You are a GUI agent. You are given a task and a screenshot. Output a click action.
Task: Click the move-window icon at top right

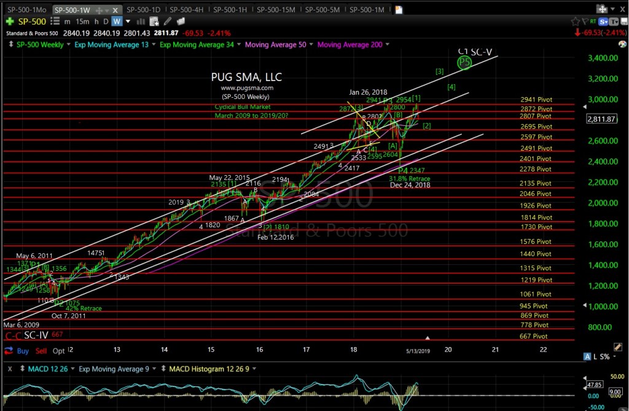pos(601,9)
